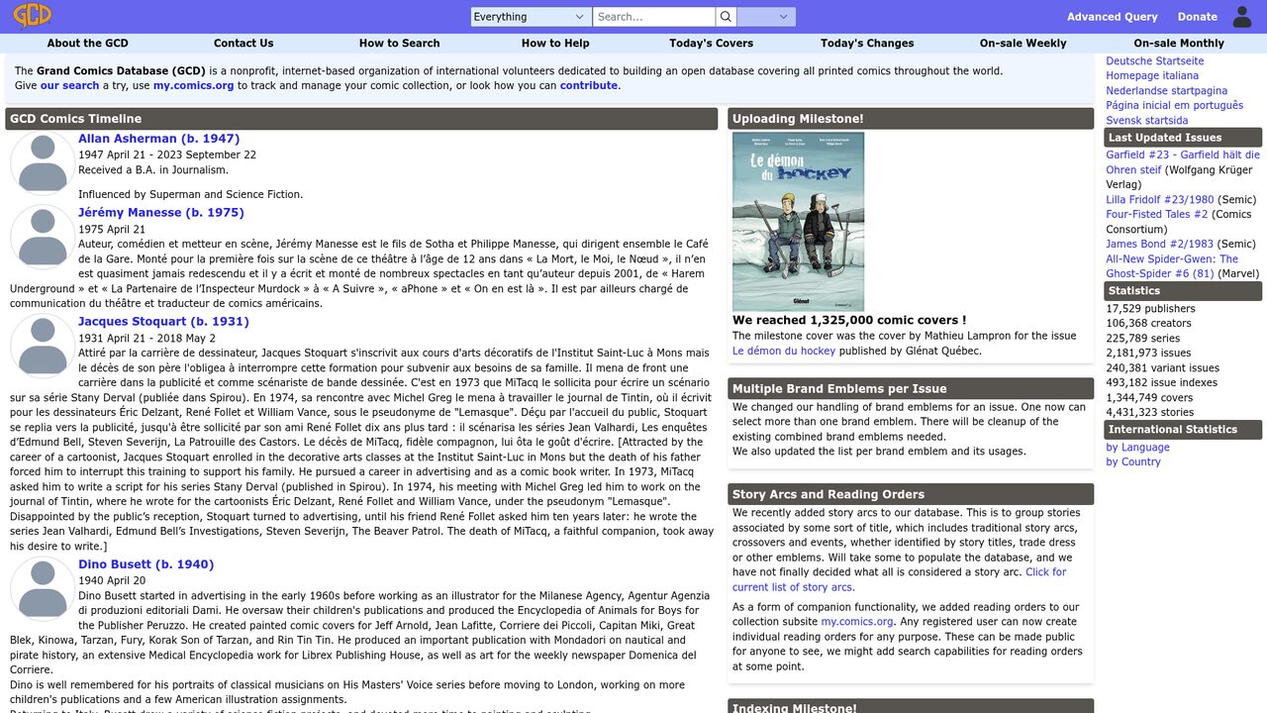Click the magnifier search icon button
The width and height of the screenshot is (1267, 713).
727,17
